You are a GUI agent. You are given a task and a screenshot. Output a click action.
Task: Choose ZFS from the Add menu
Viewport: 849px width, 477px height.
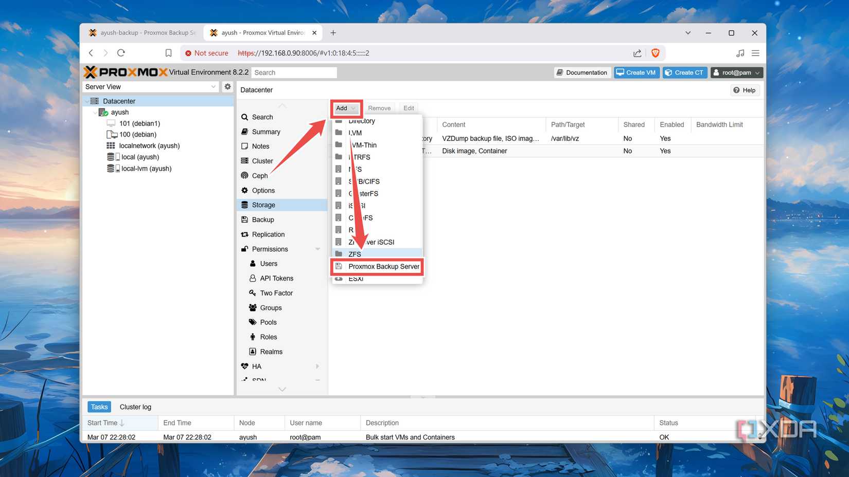tap(378, 254)
